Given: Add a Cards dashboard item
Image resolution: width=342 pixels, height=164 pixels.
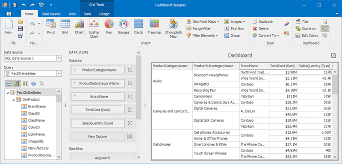Looking at the screenshot, I should tap(139, 27).
